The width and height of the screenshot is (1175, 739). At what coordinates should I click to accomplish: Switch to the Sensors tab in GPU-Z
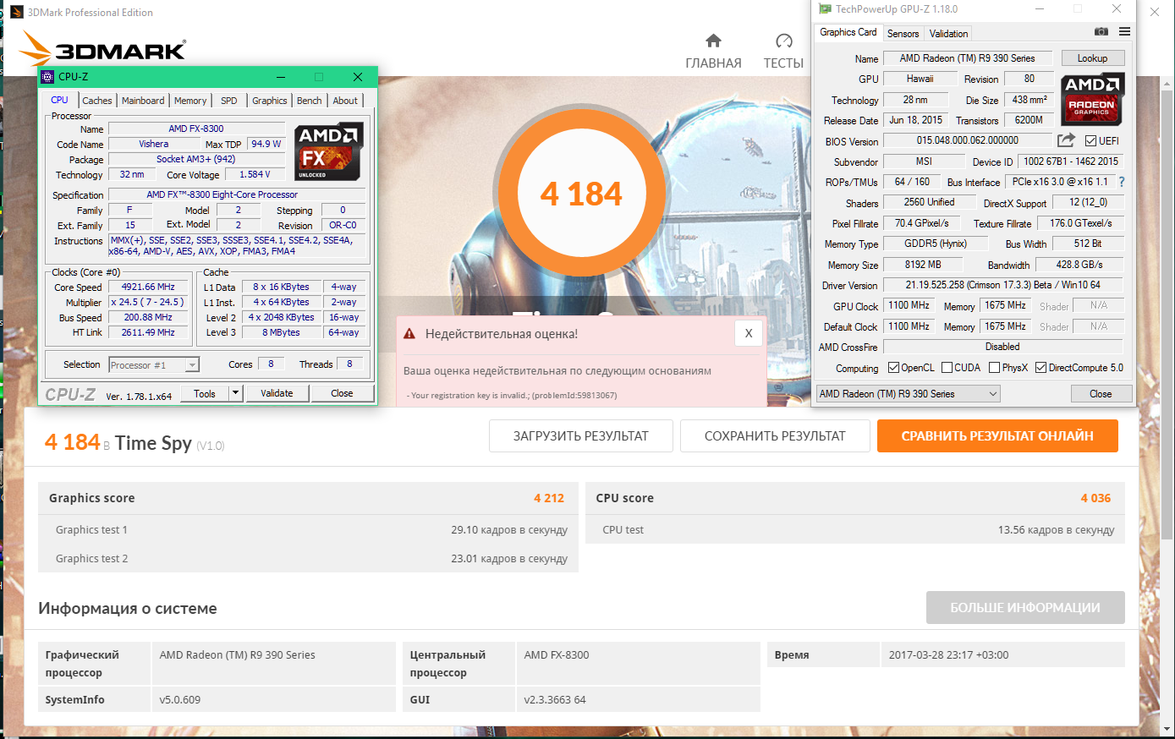[x=903, y=34]
